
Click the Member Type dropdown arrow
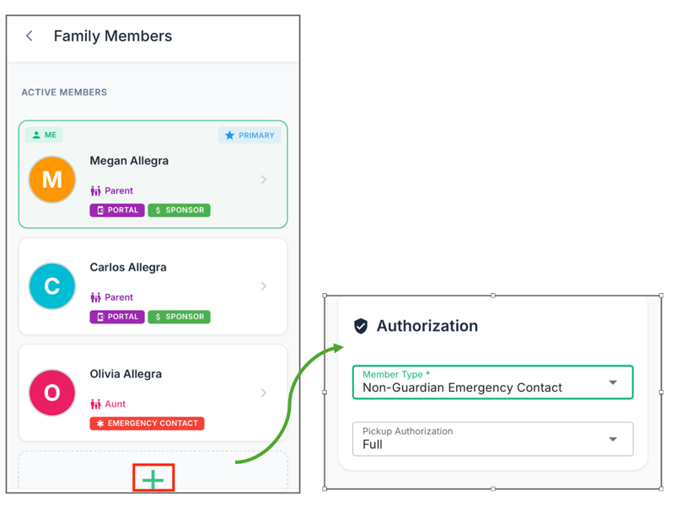[613, 382]
